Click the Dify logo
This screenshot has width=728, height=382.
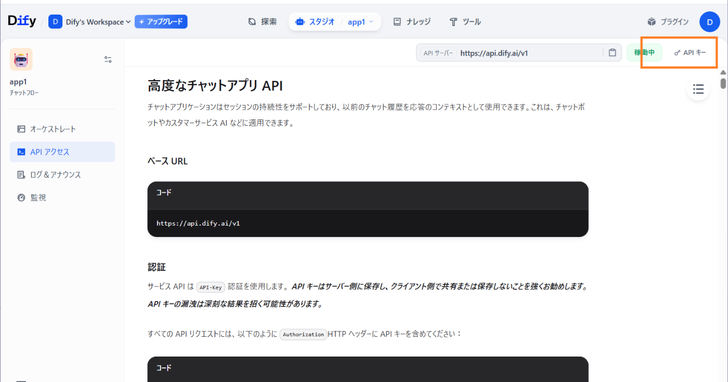22,21
